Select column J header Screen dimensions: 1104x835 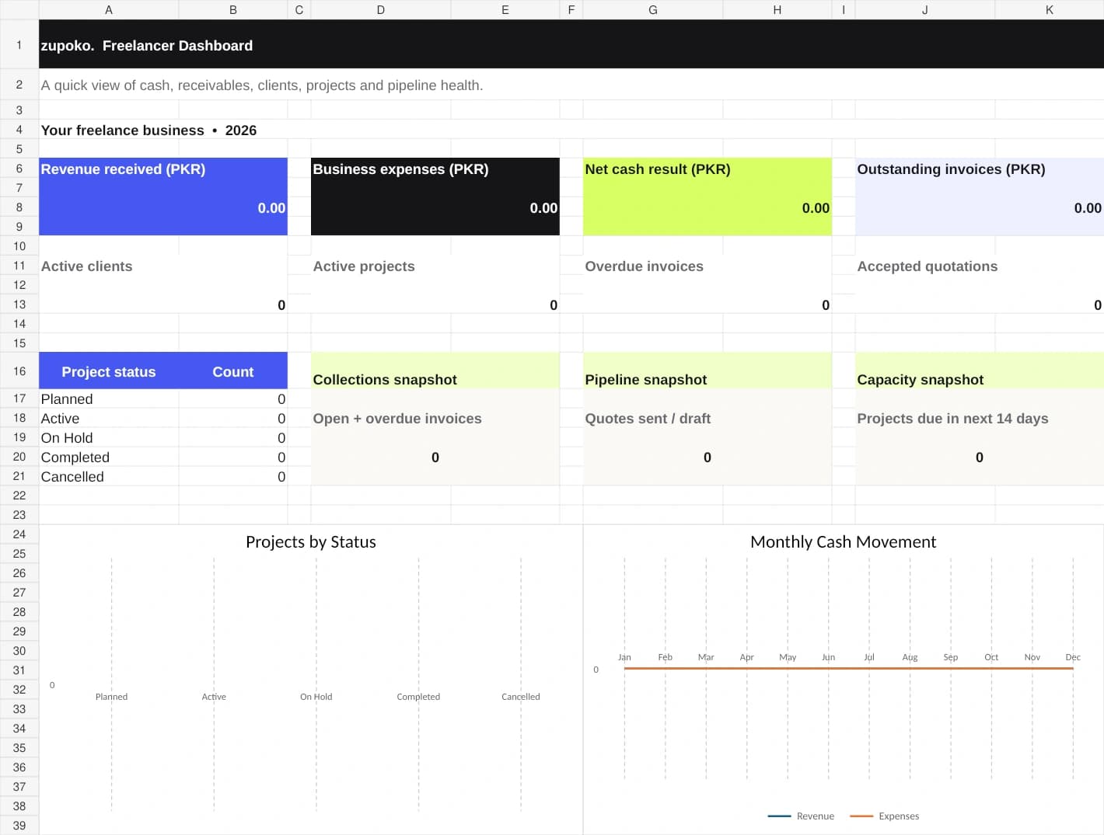click(x=925, y=10)
